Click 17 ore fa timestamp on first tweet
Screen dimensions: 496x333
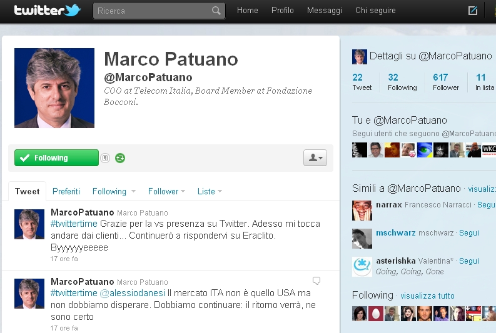tap(64, 259)
